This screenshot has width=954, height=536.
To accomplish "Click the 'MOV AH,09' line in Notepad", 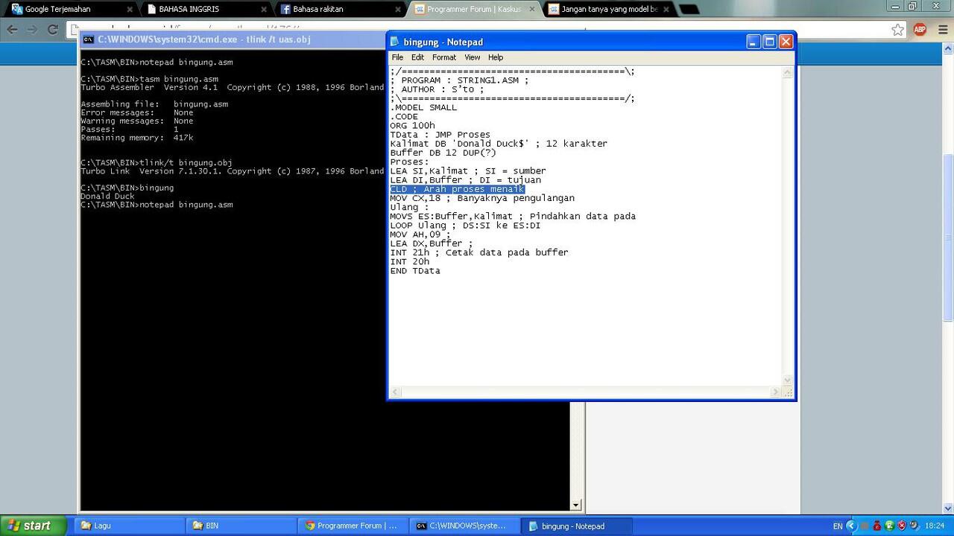I will (420, 234).
